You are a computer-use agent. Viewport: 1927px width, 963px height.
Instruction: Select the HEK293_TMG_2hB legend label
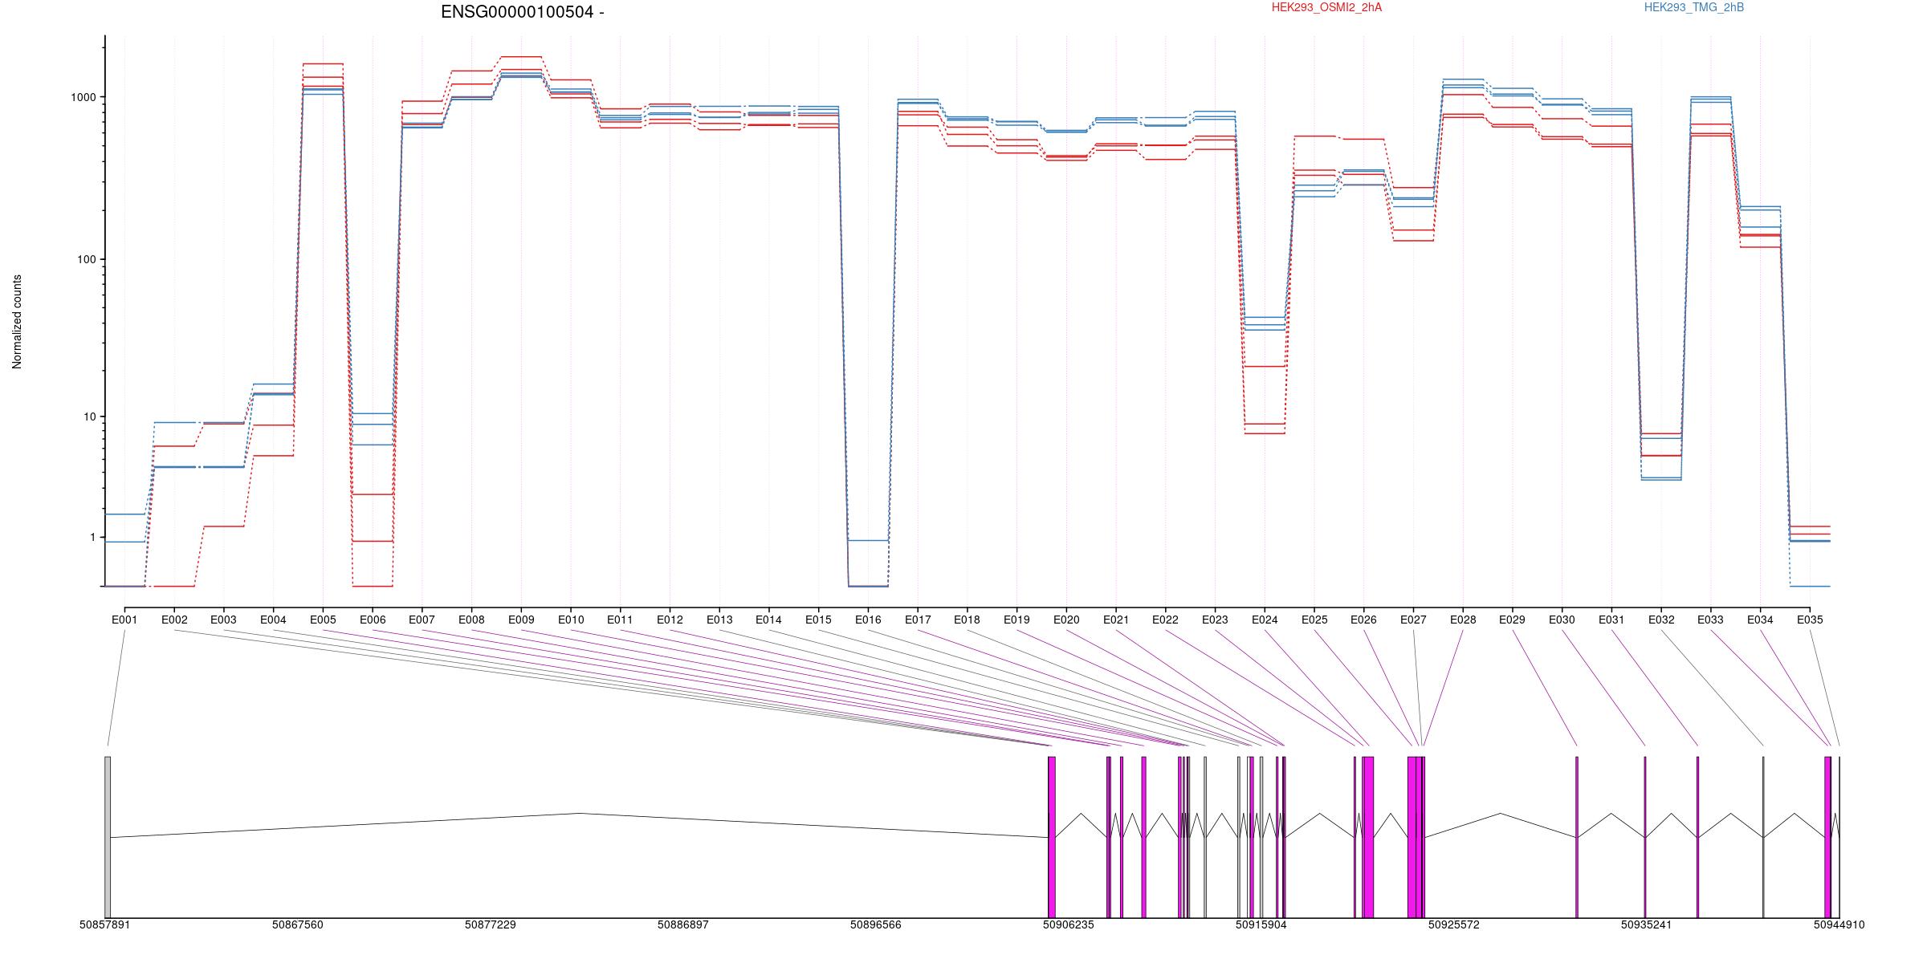click(x=1694, y=7)
